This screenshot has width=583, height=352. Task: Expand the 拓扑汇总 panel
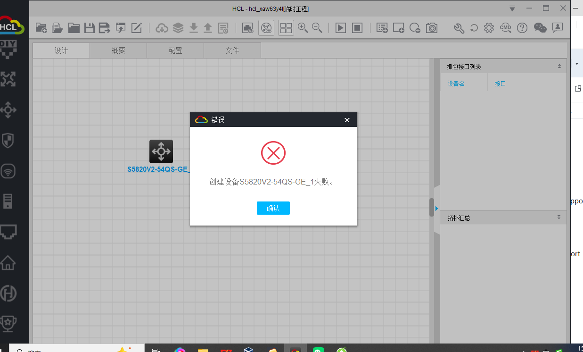559,218
